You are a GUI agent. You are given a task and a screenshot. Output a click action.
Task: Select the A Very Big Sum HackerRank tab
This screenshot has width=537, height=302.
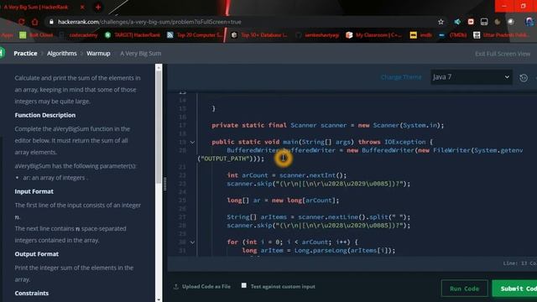click(36, 7)
